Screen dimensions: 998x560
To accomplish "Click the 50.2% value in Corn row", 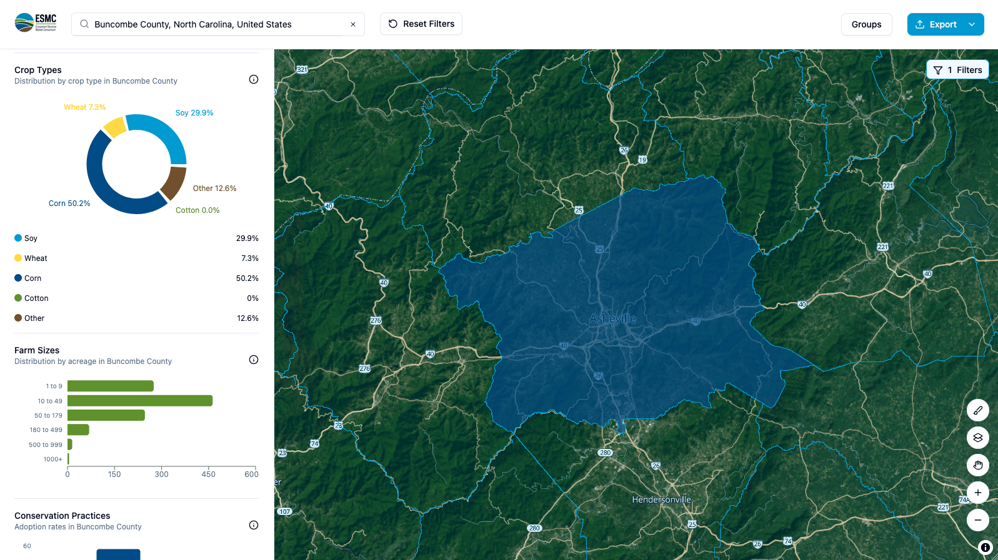I will pyautogui.click(x=247, y=278).
